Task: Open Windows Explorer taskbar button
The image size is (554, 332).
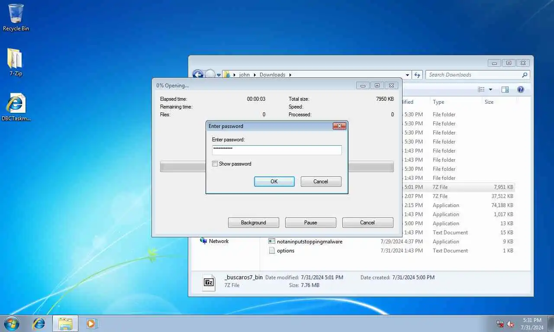Action: click(65, 323)
